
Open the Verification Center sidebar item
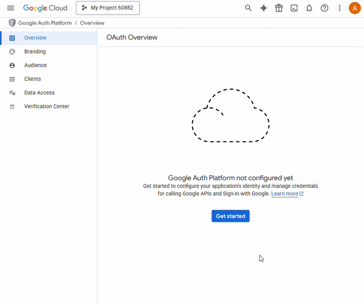point(49,106)
